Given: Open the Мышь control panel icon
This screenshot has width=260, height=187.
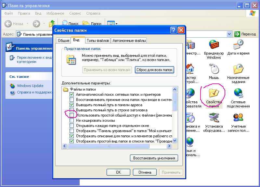Looking at the screenshot, I should 214,69.
